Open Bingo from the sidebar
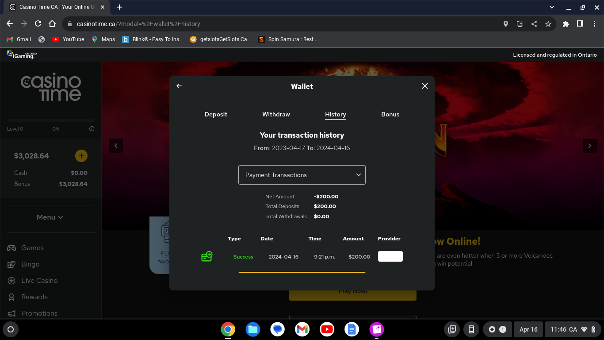Screen dimensions: 604x340 pyautogui.click(x=30, y=264)
